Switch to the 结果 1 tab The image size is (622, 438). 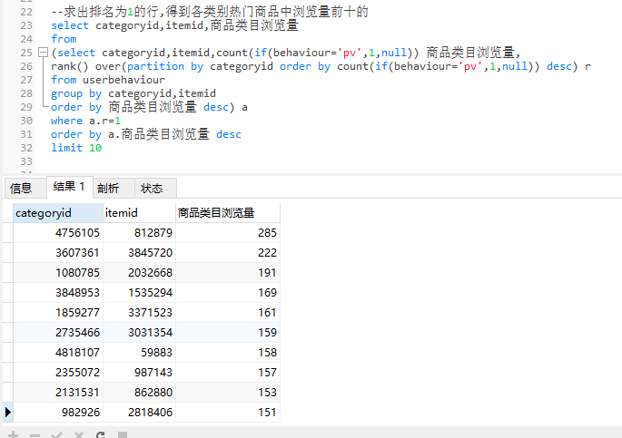coord(69,187)
